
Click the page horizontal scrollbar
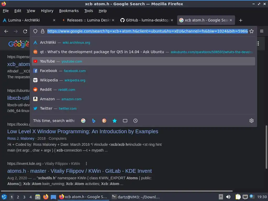click(116, 191)
